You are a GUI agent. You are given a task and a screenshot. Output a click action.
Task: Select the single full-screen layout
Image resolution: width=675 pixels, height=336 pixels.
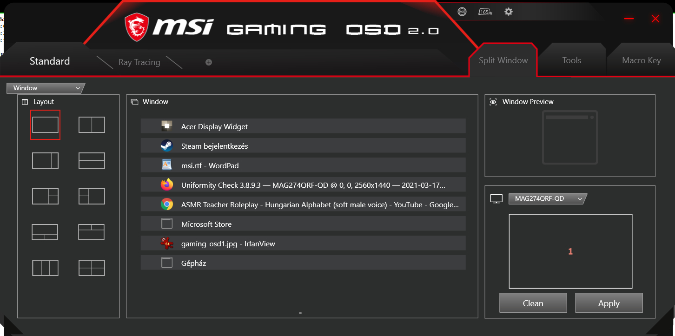pos(45,125)
